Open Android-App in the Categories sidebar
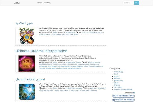Image resolution: width=153 pixels, height=102 pixels. (x=119, y=72)
